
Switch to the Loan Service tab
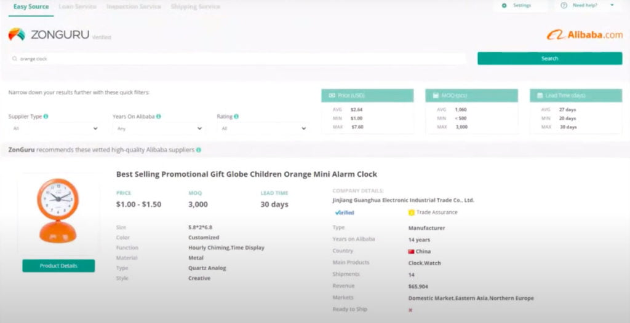click(x=77, y=7)
